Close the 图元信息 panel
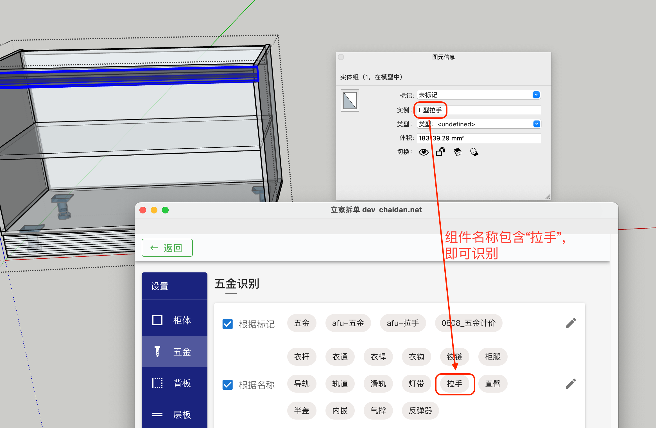The image size is (656, 428). pyautogui.click(x=341, y=57)
